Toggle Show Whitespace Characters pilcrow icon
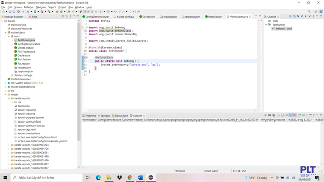 coord(96,12)
